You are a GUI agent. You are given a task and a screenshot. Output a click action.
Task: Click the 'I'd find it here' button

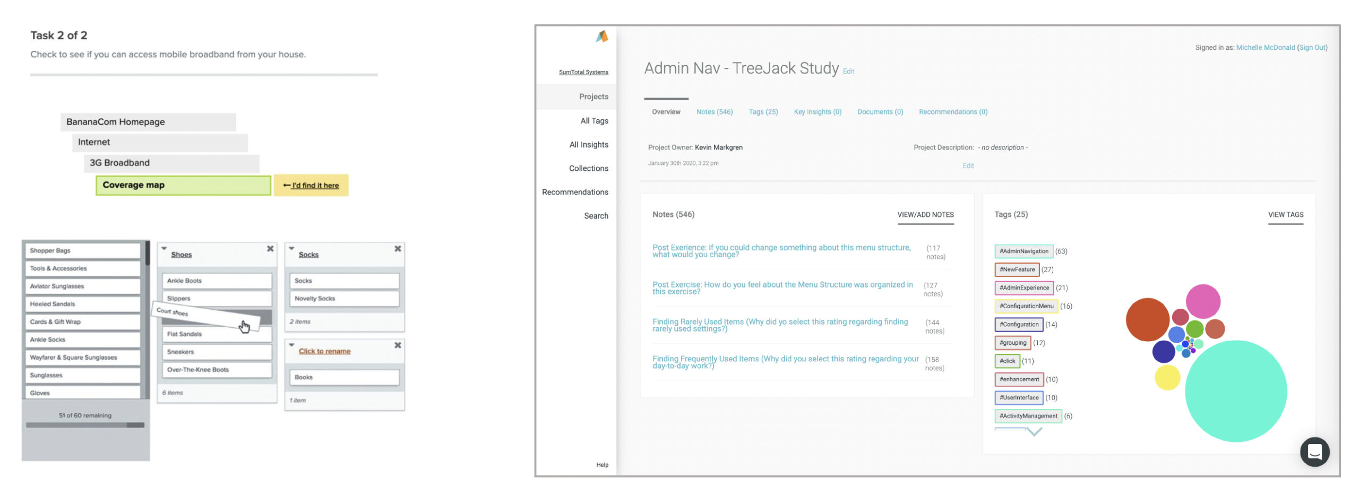(x=311, y=185)
